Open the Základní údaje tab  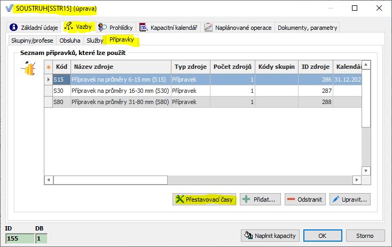pos(33,27)
